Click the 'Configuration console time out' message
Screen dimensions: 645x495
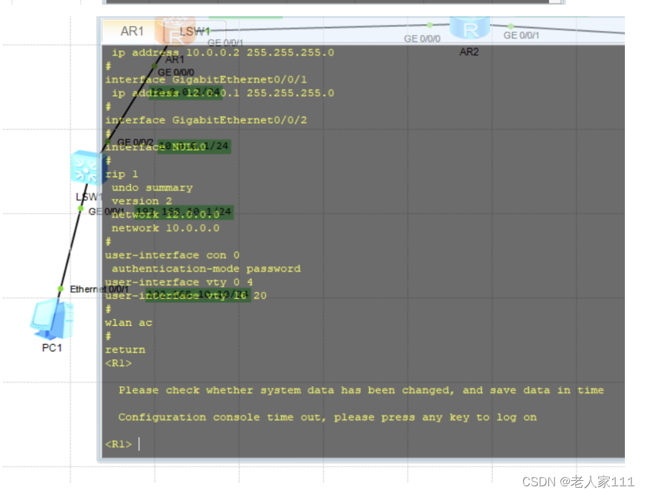328,417
